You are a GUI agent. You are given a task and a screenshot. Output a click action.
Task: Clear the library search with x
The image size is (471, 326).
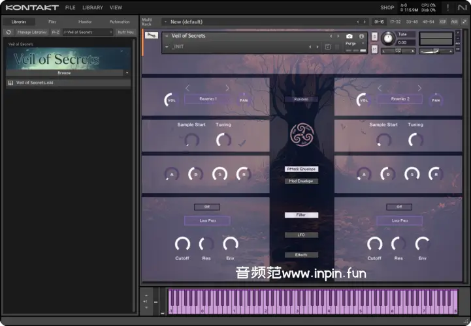click(111, 32)
